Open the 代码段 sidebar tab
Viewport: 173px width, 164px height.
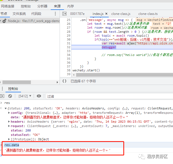36,14
